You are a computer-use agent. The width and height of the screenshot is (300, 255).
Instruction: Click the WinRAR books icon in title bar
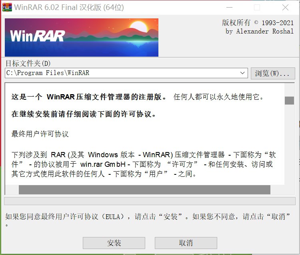(7, 7)
